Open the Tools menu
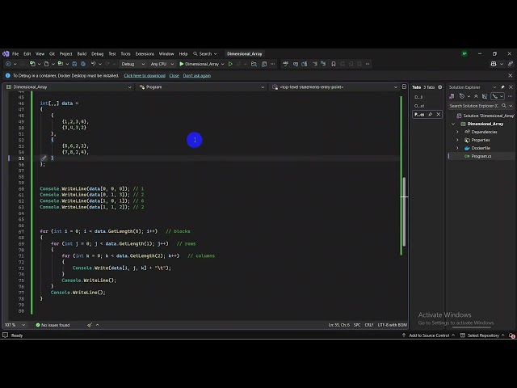The height and width of the screenshot is (388, 517). 125,54
